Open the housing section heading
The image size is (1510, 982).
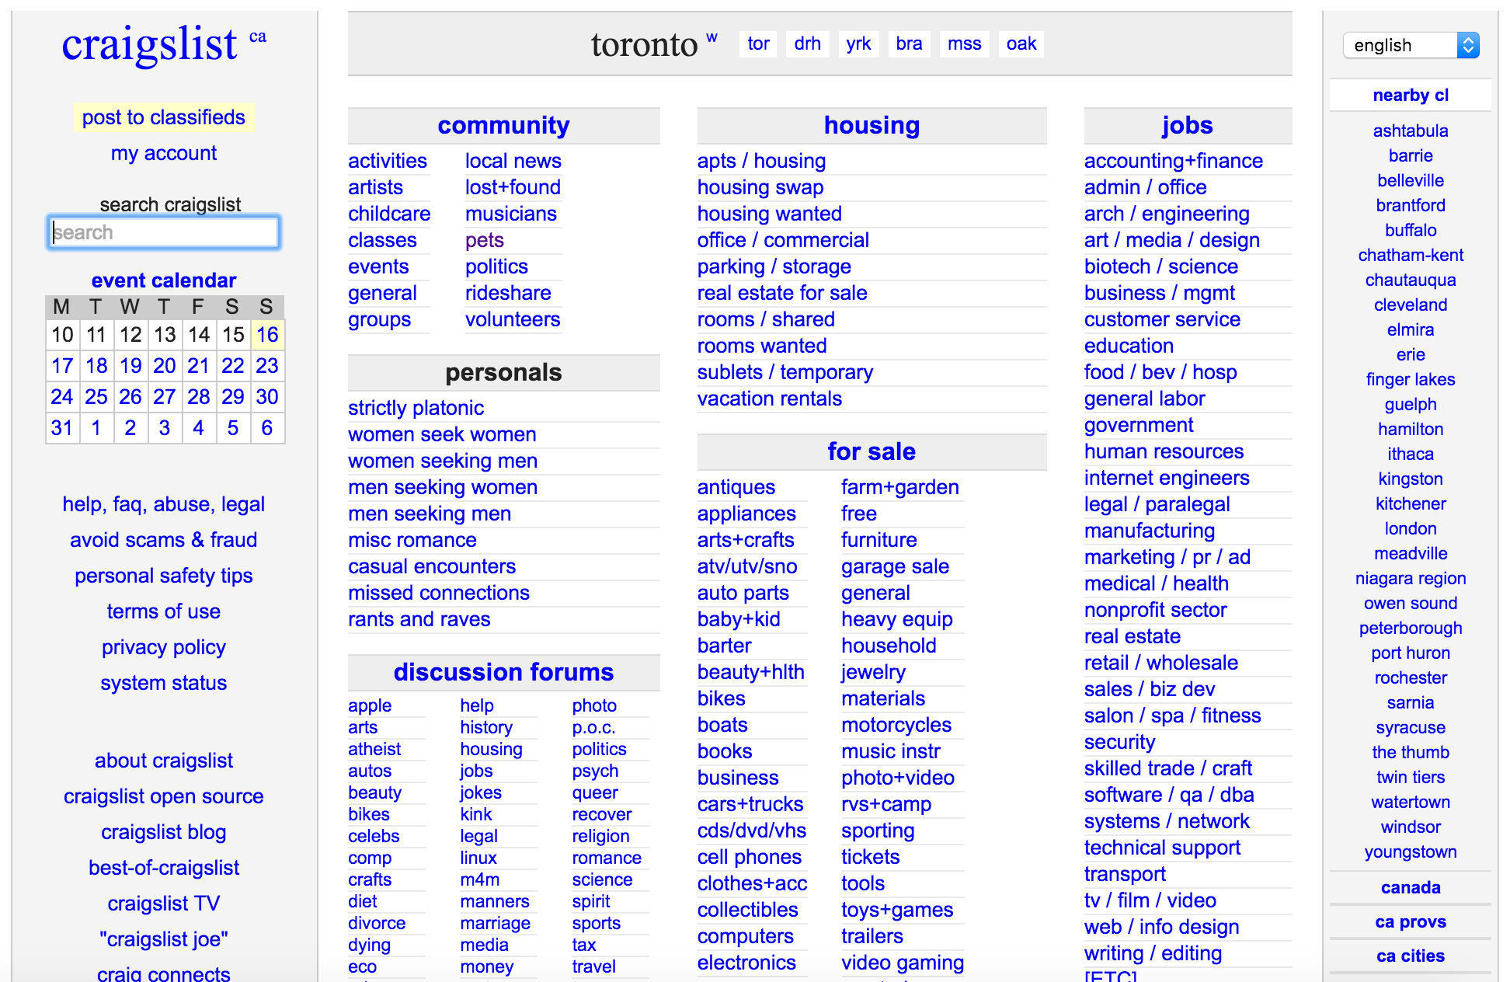pyautogui.click(x=872, y=125)
